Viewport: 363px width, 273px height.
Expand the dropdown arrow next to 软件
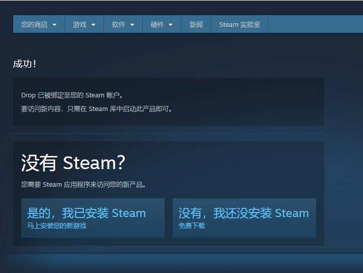coord(132,25)
